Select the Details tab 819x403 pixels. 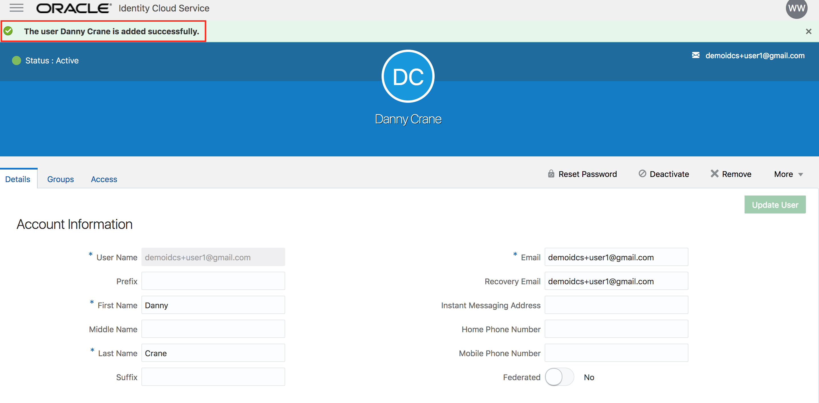pyautogui.click(x=18, y=179)
